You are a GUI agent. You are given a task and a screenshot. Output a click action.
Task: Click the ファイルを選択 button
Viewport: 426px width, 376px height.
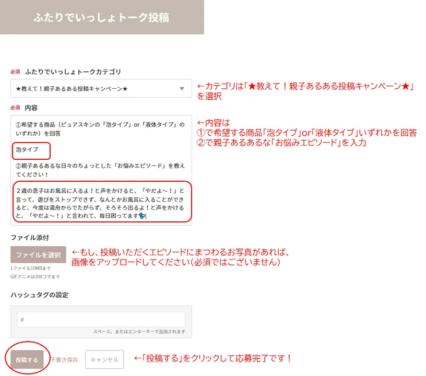[x=38, y=255]
